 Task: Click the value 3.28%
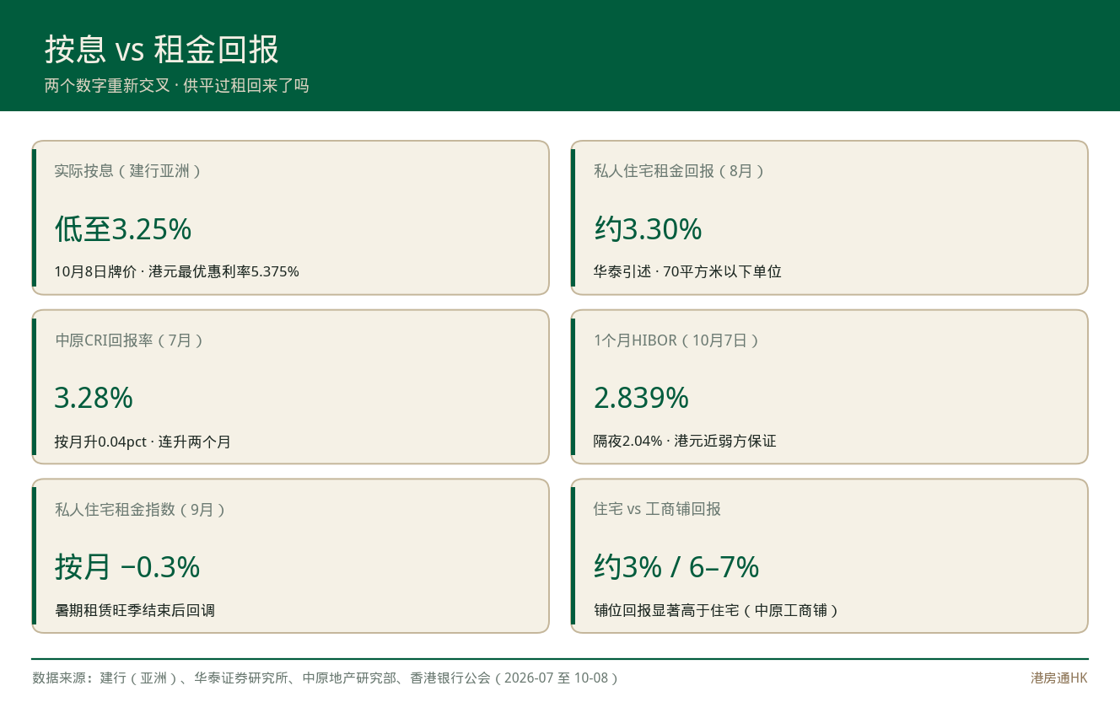tap(94, 398)
